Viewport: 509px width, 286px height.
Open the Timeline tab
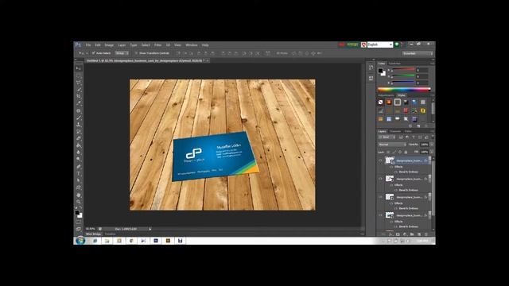tap(110, 234)
